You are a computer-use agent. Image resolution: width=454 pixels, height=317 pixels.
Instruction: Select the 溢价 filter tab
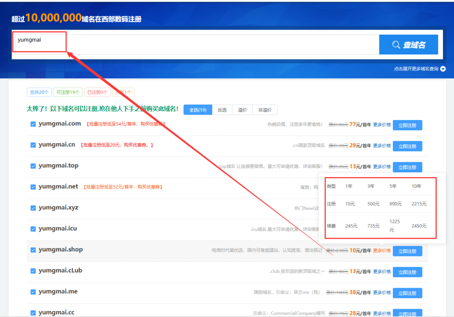(x=243, y=110)
